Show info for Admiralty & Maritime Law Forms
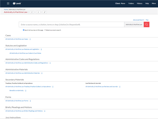 (x=30, y=101)
